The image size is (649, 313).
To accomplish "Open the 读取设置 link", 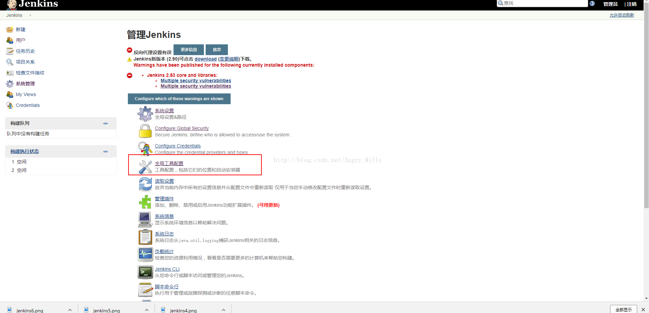I will point(164,181).
